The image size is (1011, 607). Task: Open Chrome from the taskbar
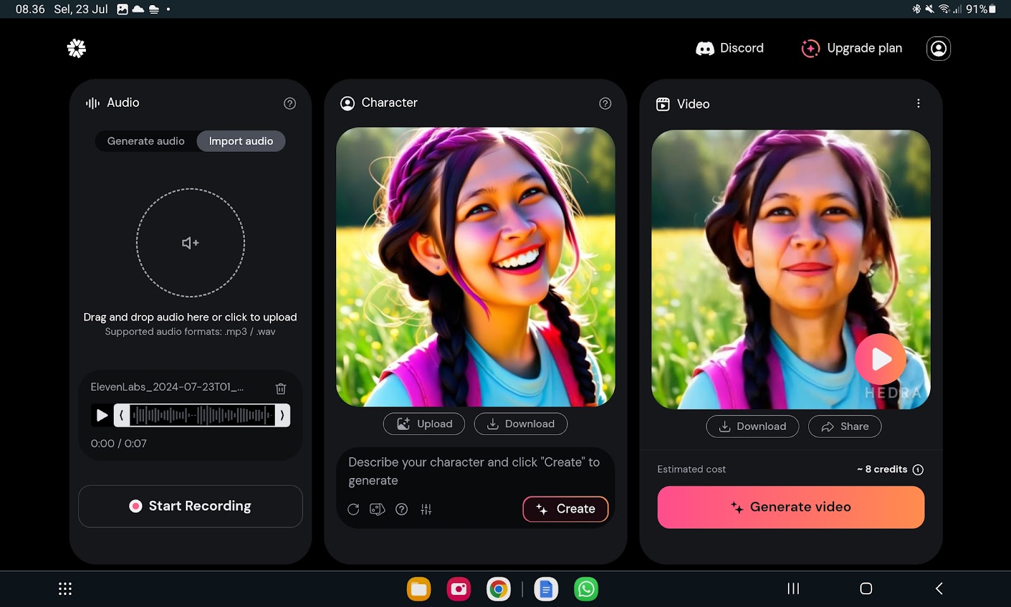click(499, 589)
